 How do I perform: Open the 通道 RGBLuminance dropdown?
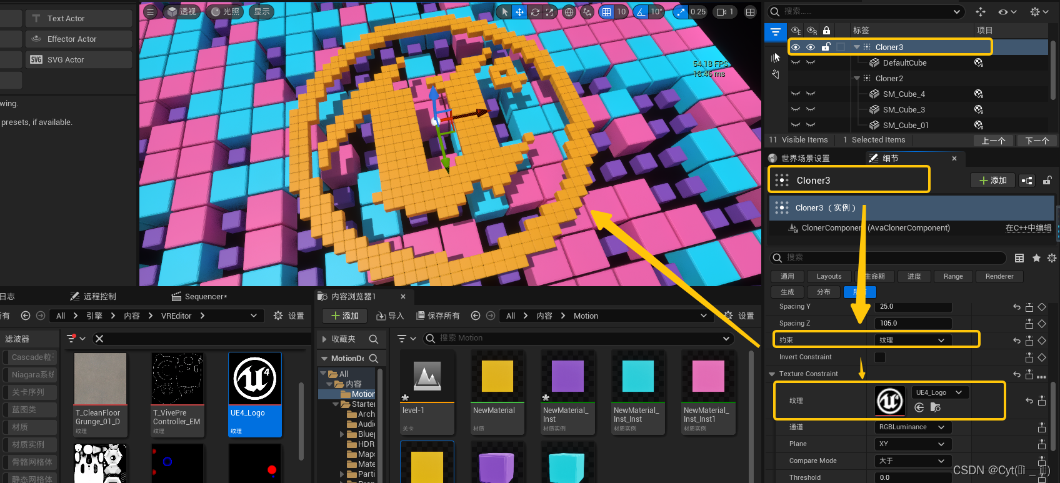coord(913,427)
